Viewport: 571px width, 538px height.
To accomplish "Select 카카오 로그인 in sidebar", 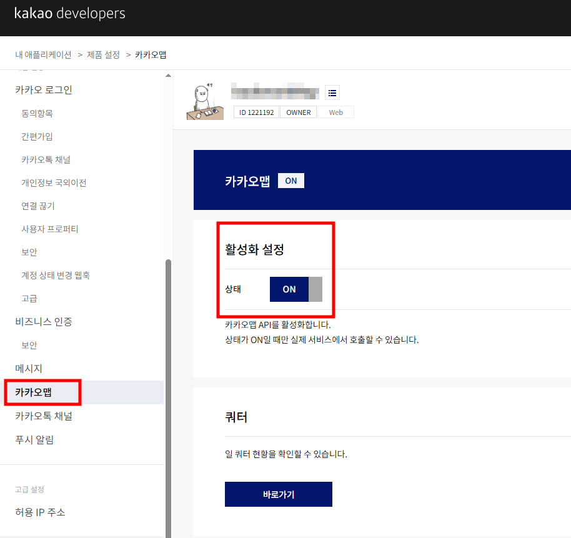I will click(x=43, y=90).
